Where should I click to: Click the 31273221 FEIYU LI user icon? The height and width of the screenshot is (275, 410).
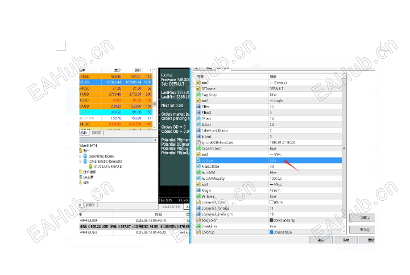(90, 166)
